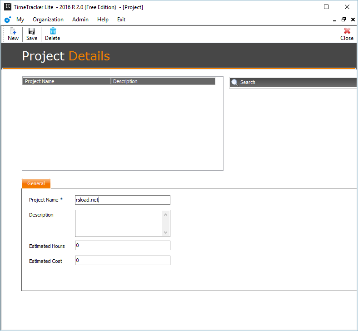Open the My menu

tap(20, 20)
